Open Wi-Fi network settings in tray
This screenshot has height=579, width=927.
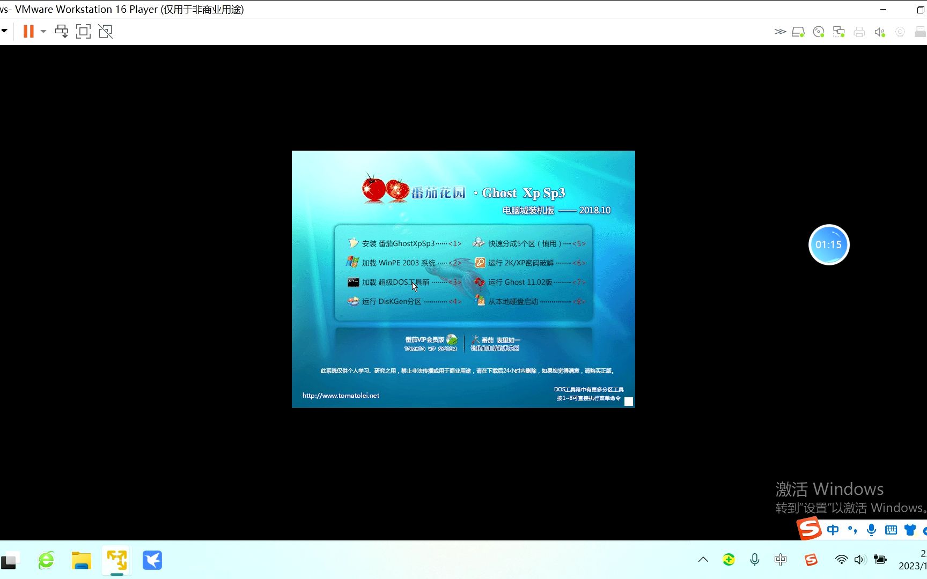tap(841, 560)
